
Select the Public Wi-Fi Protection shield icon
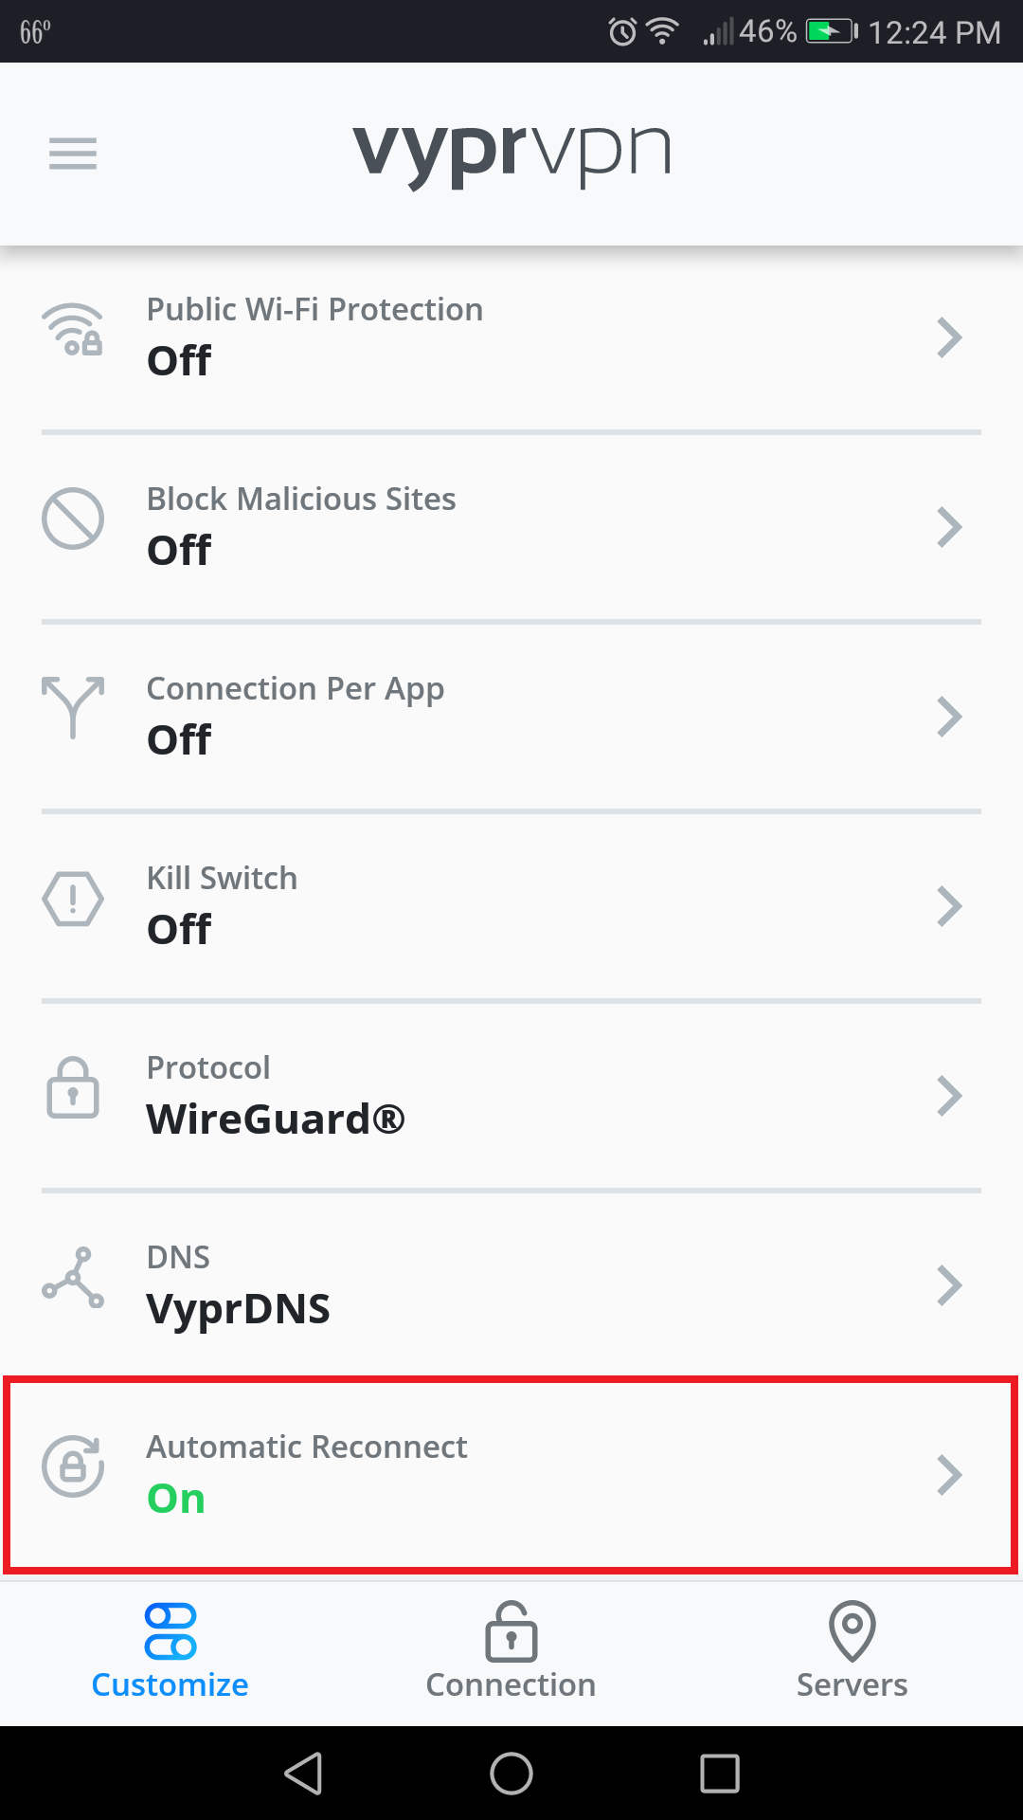point(73,332)
